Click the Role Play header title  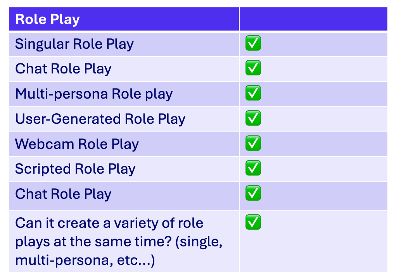coord(47,19)
